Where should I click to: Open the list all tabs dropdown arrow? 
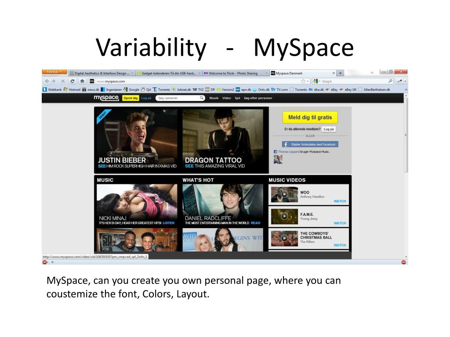click(372, 73)
